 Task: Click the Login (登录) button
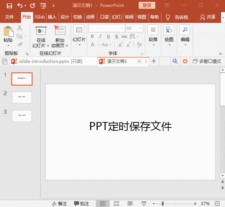coord(147,5)
